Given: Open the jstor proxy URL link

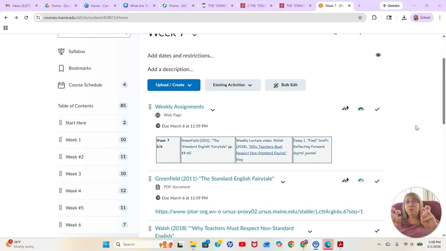Looking at the screenshot, I should pyautogui.click(x=259, y=212).
